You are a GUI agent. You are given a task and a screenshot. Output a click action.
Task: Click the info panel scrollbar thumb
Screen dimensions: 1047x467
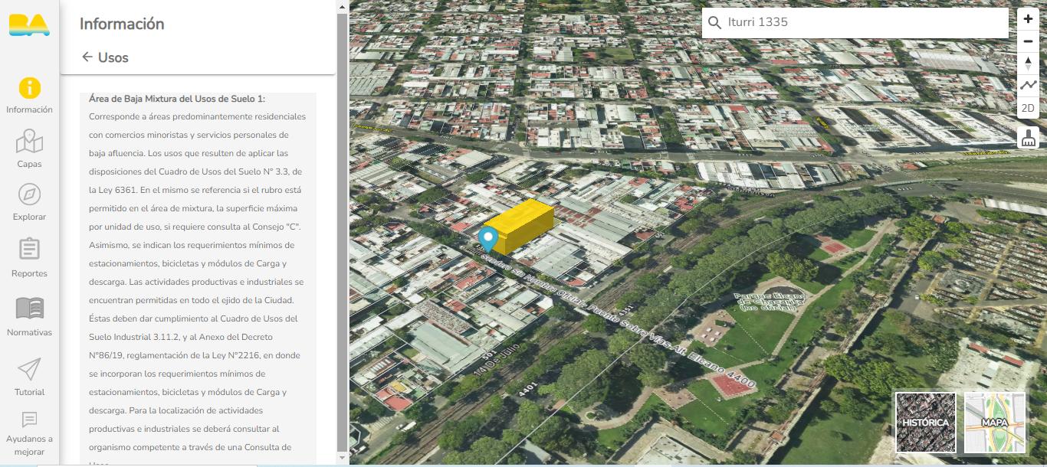click(x=342, y=232)
